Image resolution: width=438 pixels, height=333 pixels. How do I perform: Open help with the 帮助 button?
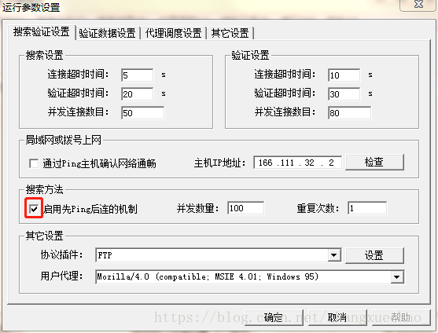click(x=401, y=317)
